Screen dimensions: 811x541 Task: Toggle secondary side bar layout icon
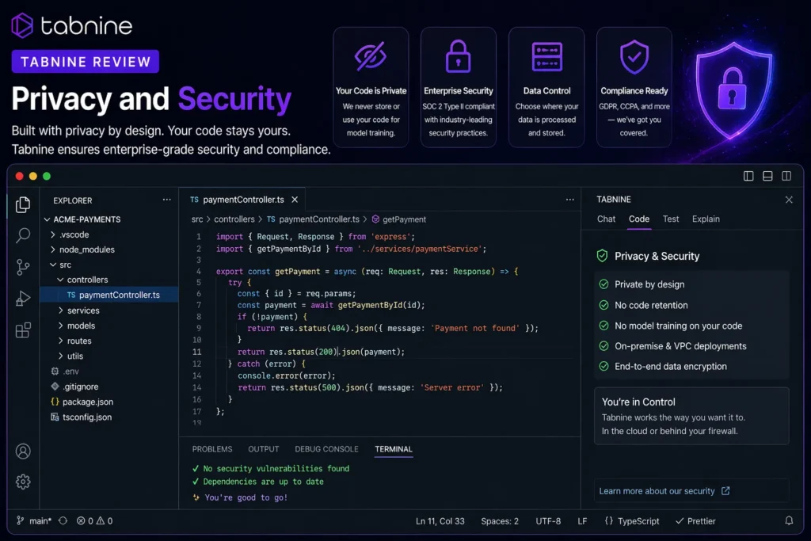click(786, 177)
